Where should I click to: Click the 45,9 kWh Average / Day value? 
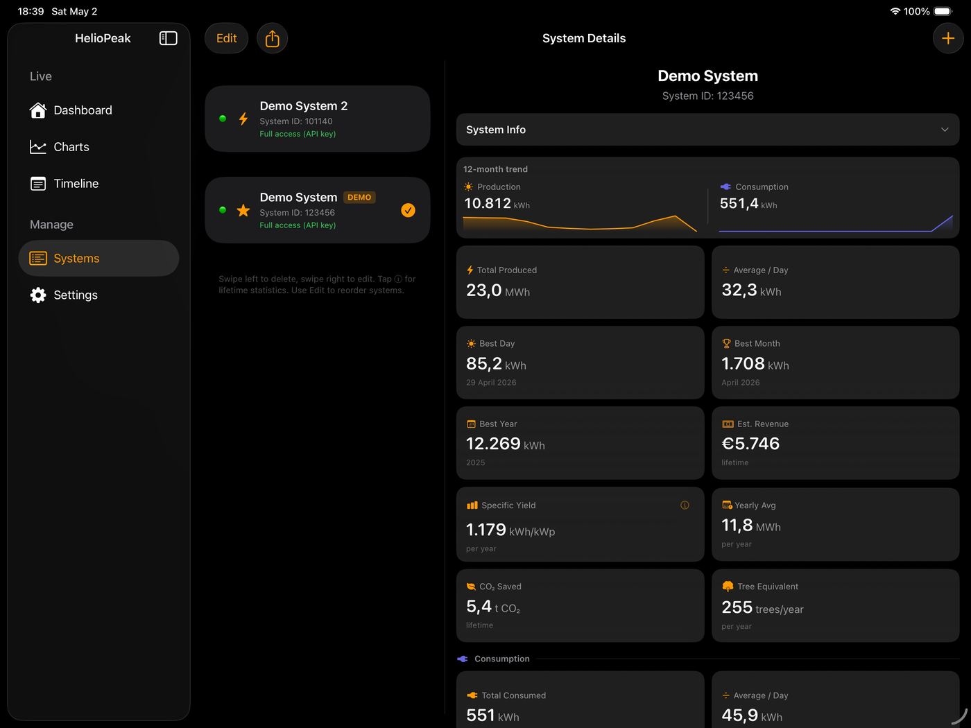tap(752, 716)
